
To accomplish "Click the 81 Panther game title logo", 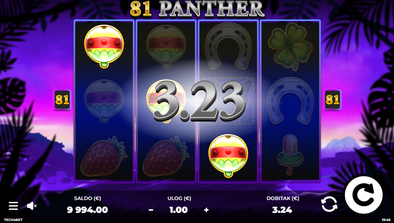I will pos(197,8).
